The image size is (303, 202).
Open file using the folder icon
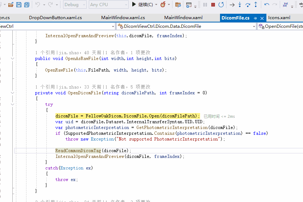(11, 5)
